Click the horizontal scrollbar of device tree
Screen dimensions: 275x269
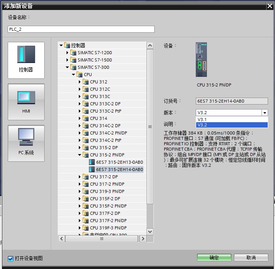coord(102,239)
